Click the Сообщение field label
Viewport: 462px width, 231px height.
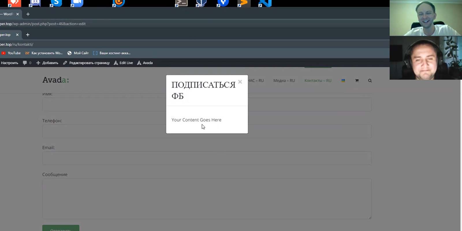(x=55, y=174)
